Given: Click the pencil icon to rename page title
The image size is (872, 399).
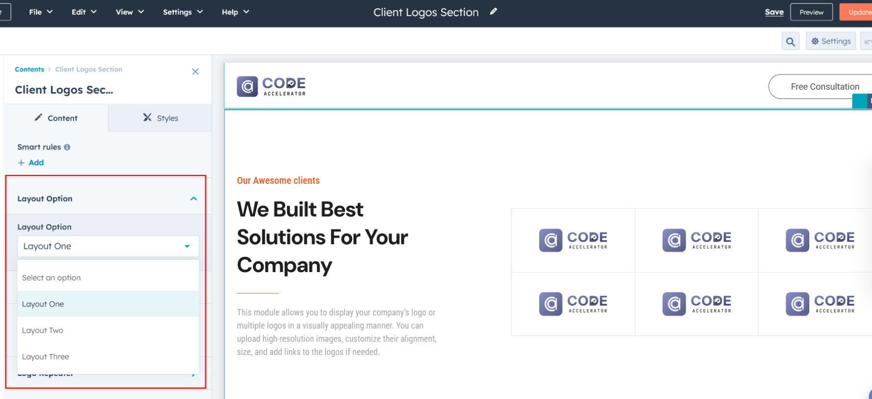Looking at the screenshot, I should tap(494, 12).
